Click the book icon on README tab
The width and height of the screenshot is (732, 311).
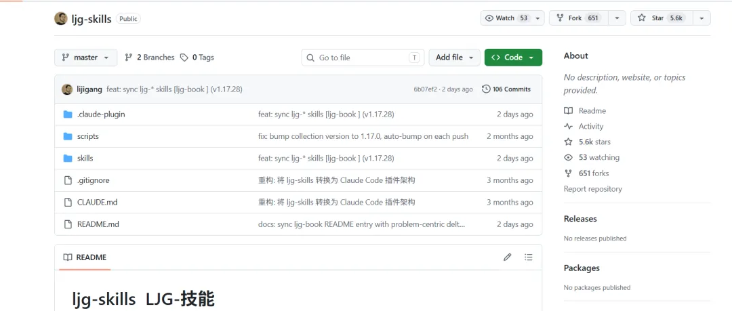coord(68,257)
